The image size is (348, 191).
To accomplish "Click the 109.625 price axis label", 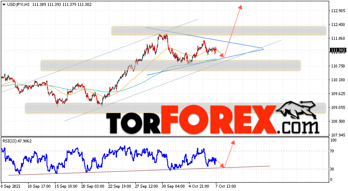I will click(338, 94).
